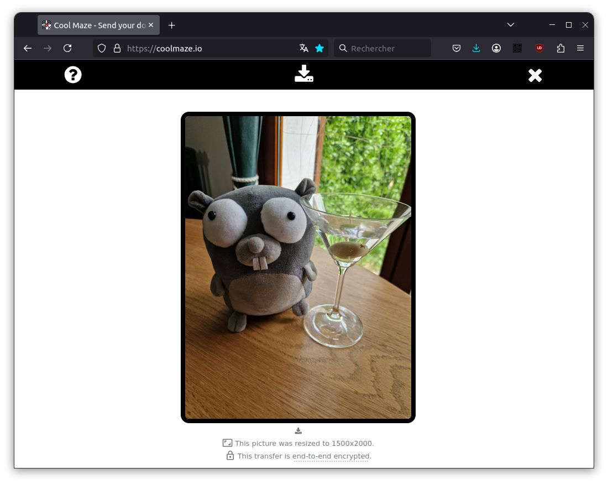The image size is (608, 484).
Task: Maximize the Firefox window
Action: point(569,25)
